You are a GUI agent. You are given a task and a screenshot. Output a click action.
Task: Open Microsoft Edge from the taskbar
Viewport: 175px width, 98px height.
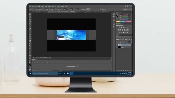64,73
